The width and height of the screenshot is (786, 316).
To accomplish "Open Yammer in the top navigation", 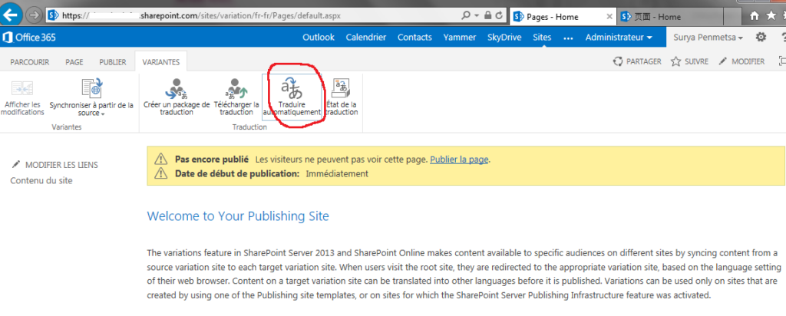I will 459,37.
